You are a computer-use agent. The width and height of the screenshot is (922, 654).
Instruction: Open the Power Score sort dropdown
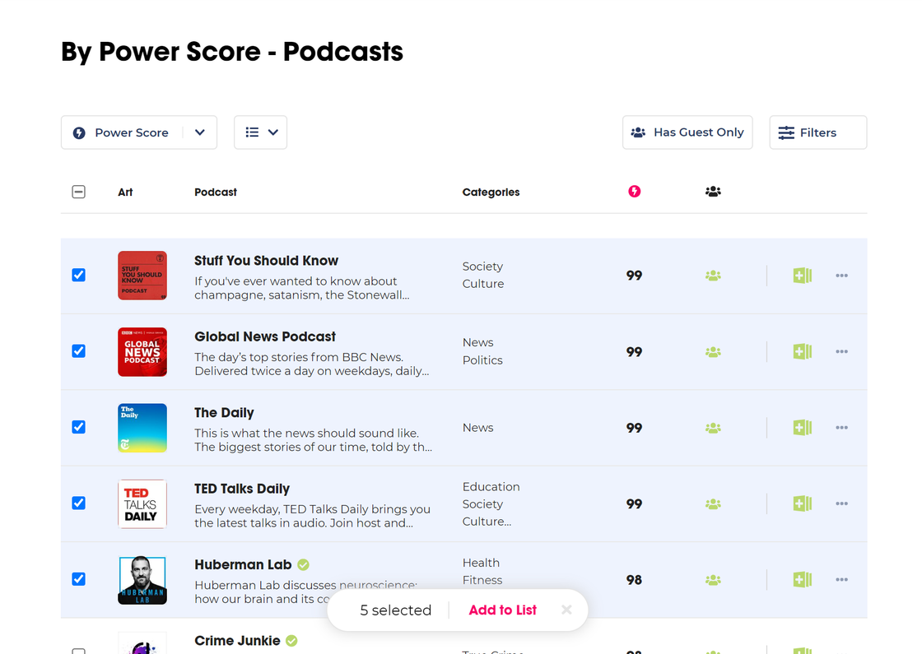[x=138, y=132]
